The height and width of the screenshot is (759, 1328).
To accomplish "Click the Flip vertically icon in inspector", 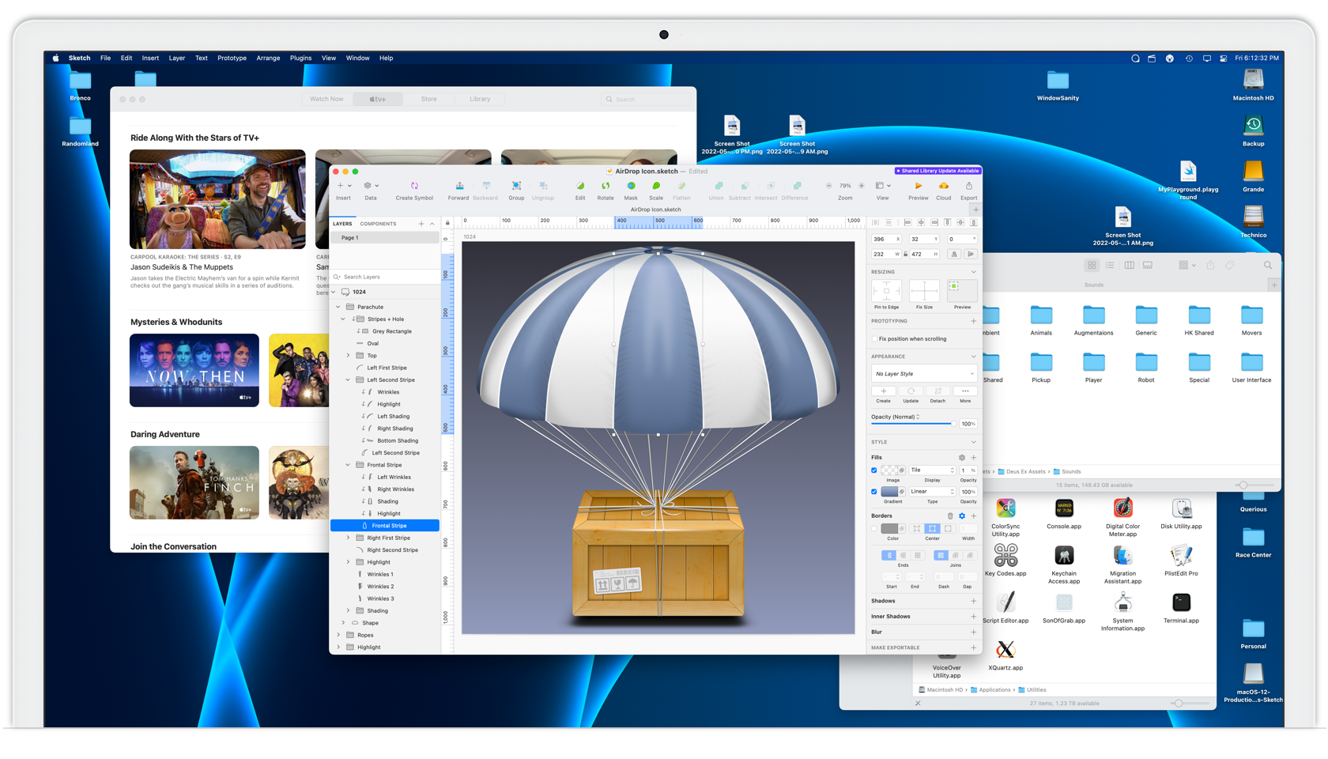I will [x=971, y=255].
